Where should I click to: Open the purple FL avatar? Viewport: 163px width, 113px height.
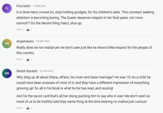[7, 8]
